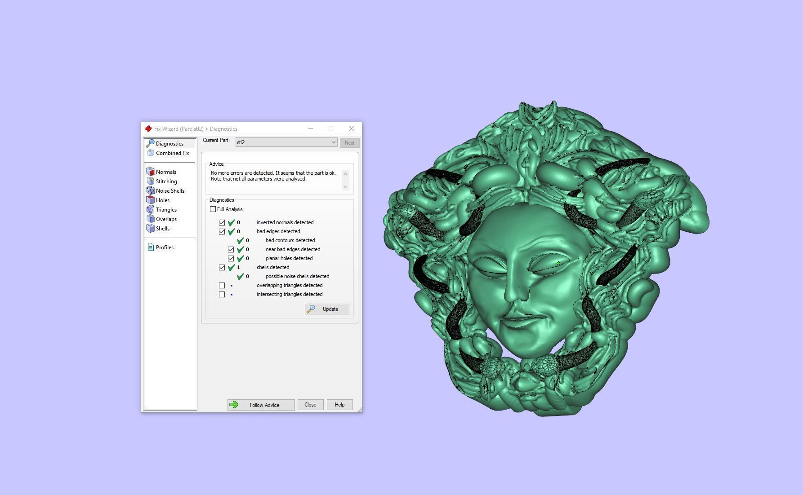
Task: Click the green arrow on Follow Advice
Action: coord(234,405)
